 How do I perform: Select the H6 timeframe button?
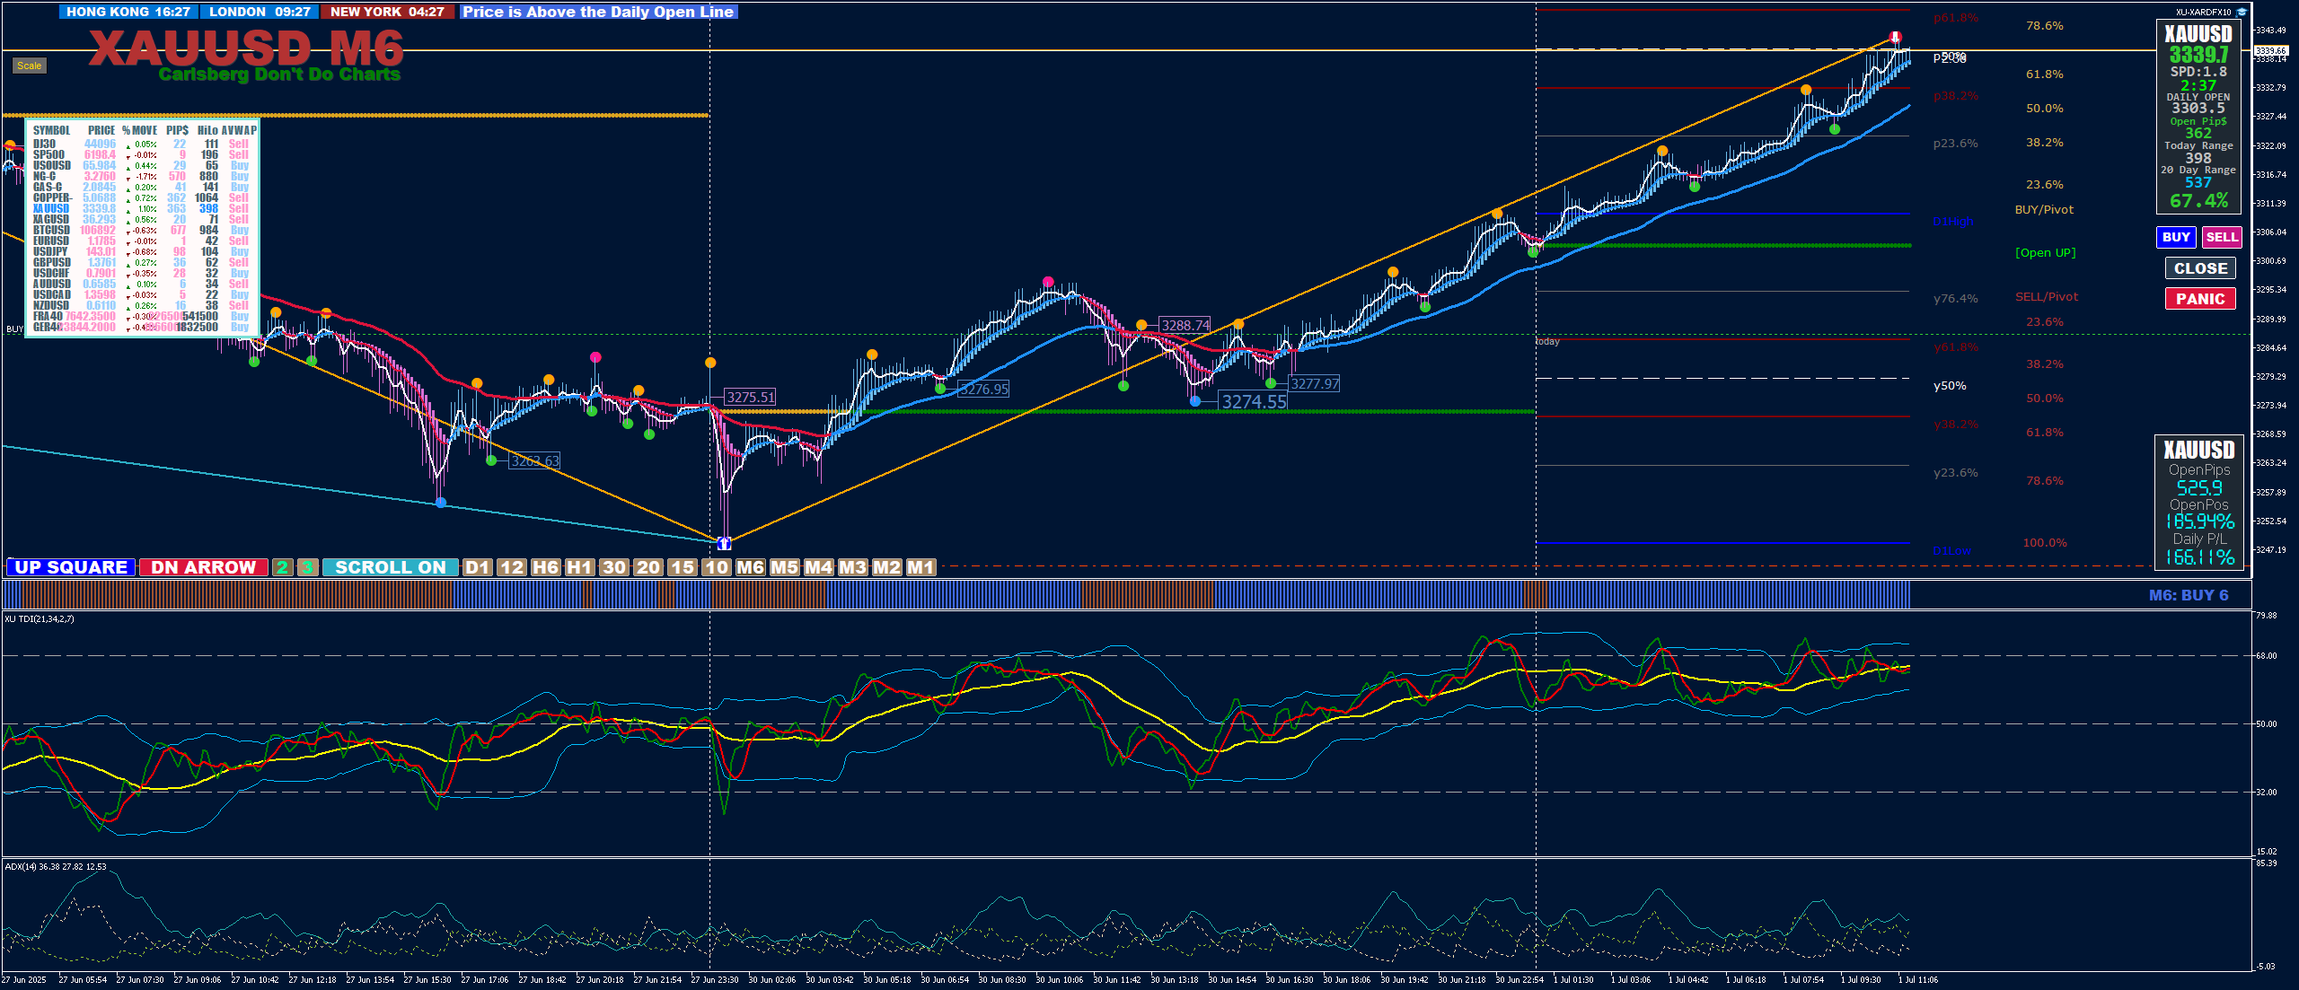coord(545,567)
